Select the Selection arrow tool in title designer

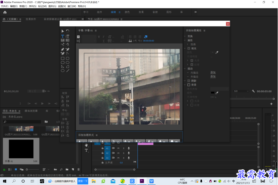tap(63, 31)
